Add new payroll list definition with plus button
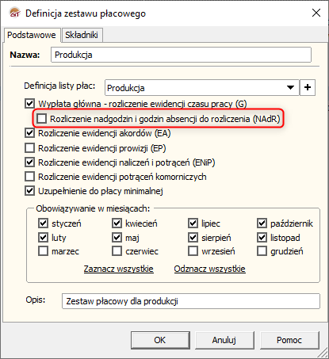329x359 pixels. [308, 88]
